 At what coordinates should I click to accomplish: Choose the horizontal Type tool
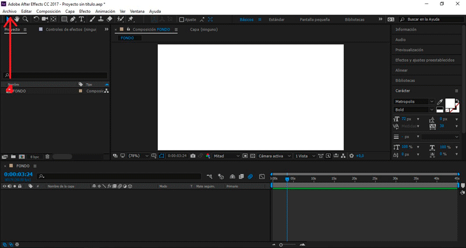[82, 19]
